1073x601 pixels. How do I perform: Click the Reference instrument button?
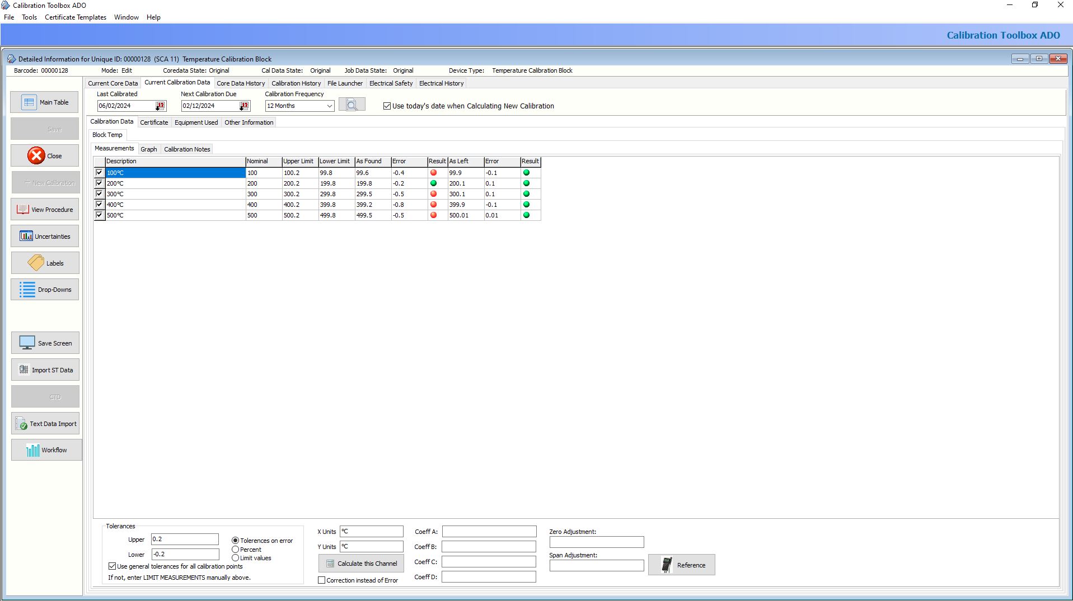click(681, 565)
